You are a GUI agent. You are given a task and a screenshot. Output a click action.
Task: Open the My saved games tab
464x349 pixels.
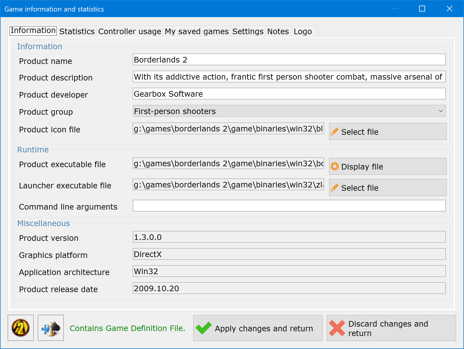pyautogui.click(x=197, y=31)
